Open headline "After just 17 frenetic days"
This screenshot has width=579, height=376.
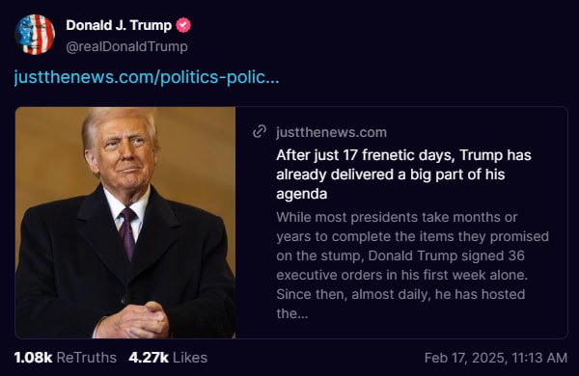tap(403, 175)
